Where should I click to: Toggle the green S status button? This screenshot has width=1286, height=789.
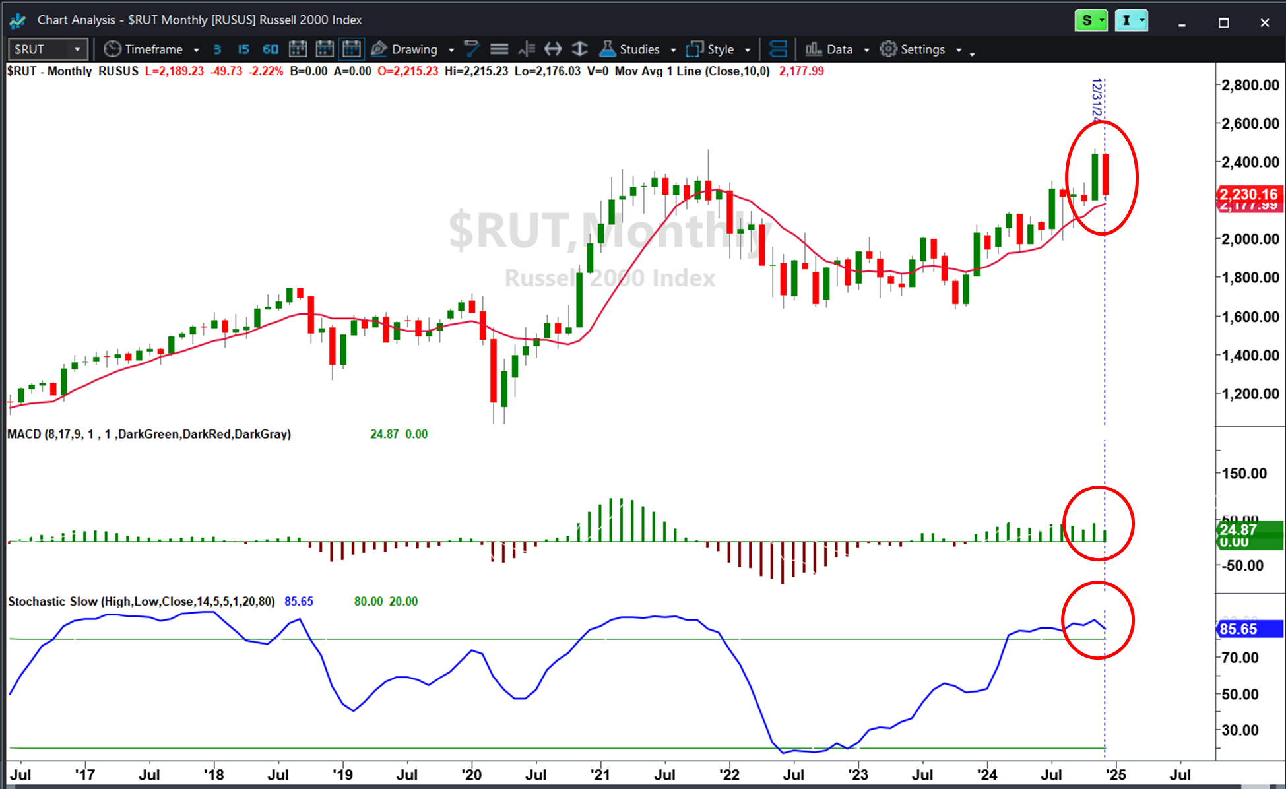pos(1091,20)
